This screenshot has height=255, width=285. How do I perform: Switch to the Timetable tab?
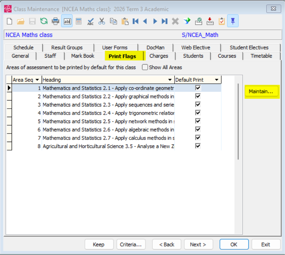261,56
